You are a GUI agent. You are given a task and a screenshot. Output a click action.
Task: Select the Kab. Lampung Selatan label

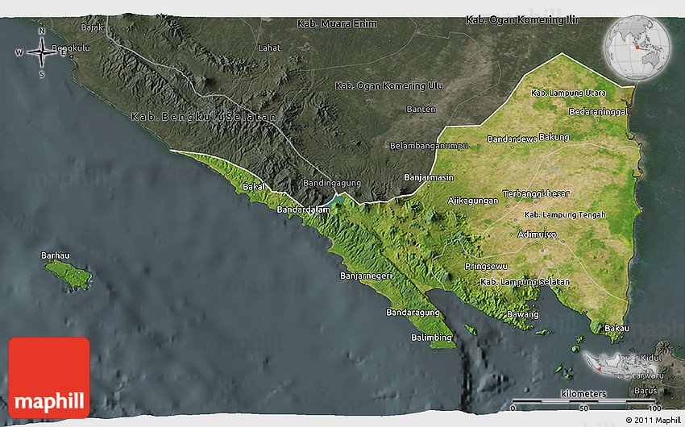[525, 282]
